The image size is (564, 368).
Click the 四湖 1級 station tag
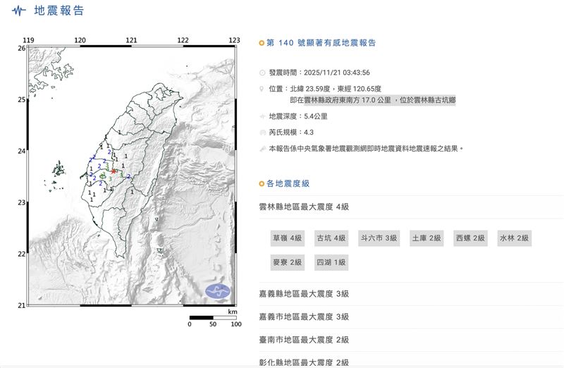pos(331,262)
